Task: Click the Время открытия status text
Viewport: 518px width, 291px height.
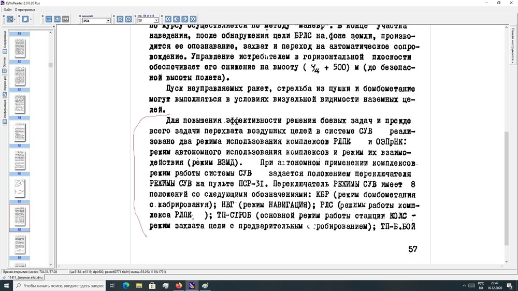Action: (30, 272)
